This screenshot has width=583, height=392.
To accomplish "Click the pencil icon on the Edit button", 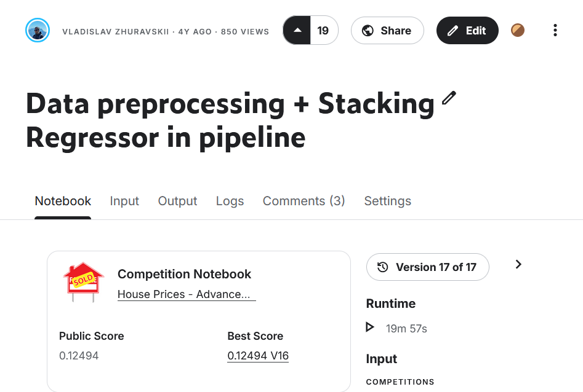I will pyautogui.click(x=453, y=29).
